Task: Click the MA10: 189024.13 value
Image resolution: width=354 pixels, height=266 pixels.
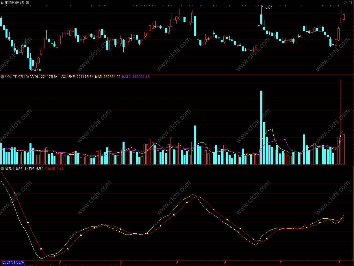Action: (136, 77)
